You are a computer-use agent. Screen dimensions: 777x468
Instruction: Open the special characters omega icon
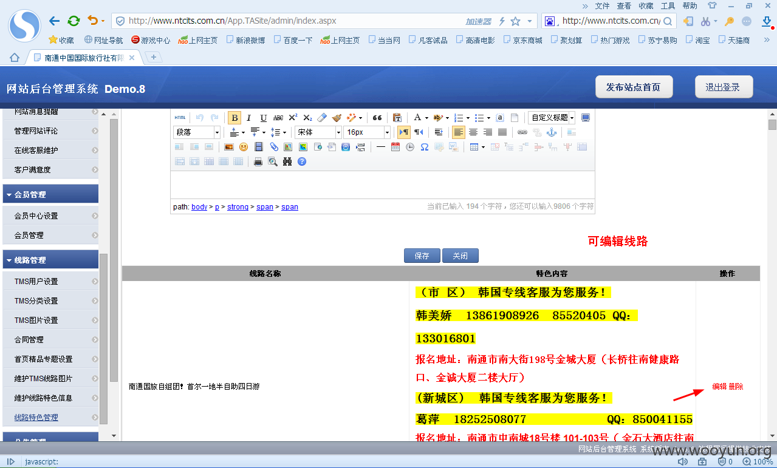pos(425,147)
